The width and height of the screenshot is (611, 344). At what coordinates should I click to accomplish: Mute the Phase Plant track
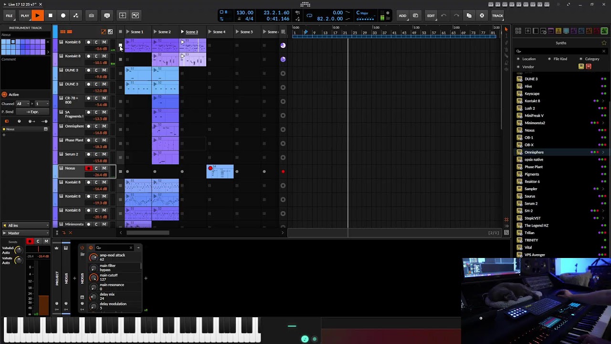point(104,140)
